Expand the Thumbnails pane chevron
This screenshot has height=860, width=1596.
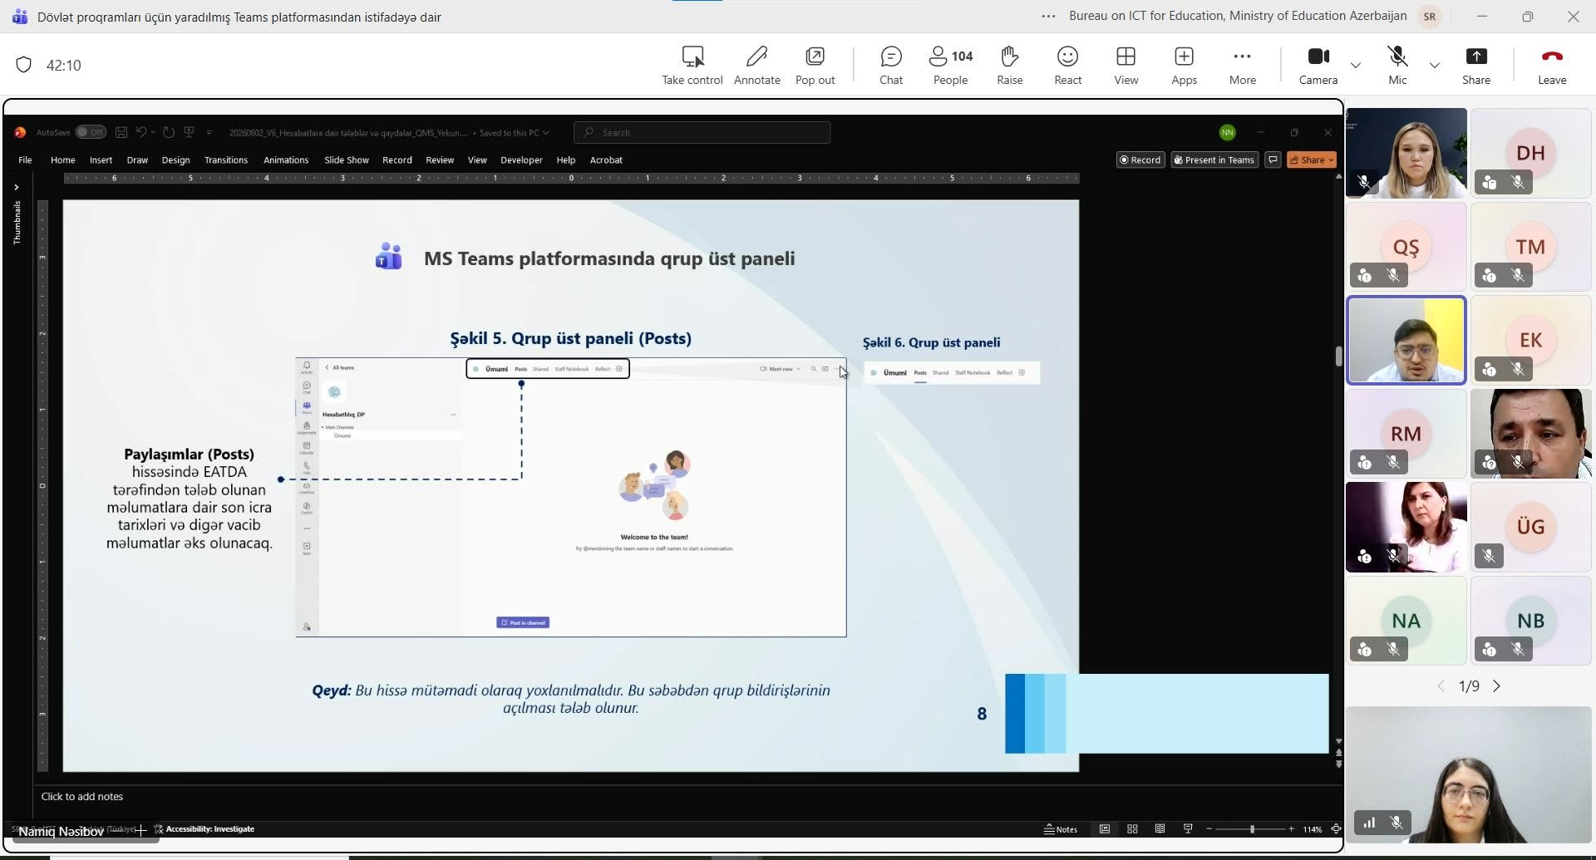tap(16, 187)
